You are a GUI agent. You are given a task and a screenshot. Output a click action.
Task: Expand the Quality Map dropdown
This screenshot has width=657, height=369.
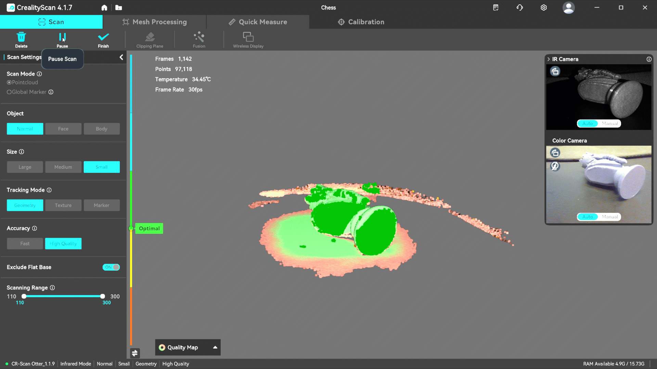(x=215, y=347)
